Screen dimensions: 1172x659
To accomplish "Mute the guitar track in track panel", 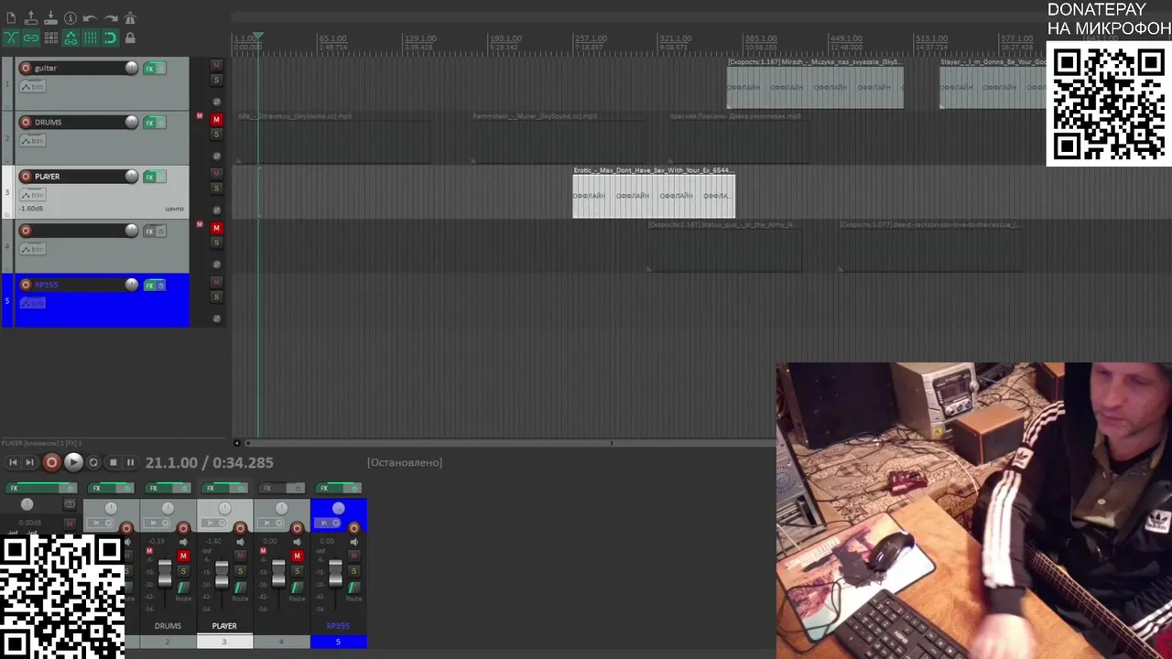I will (x=216, y=65).
